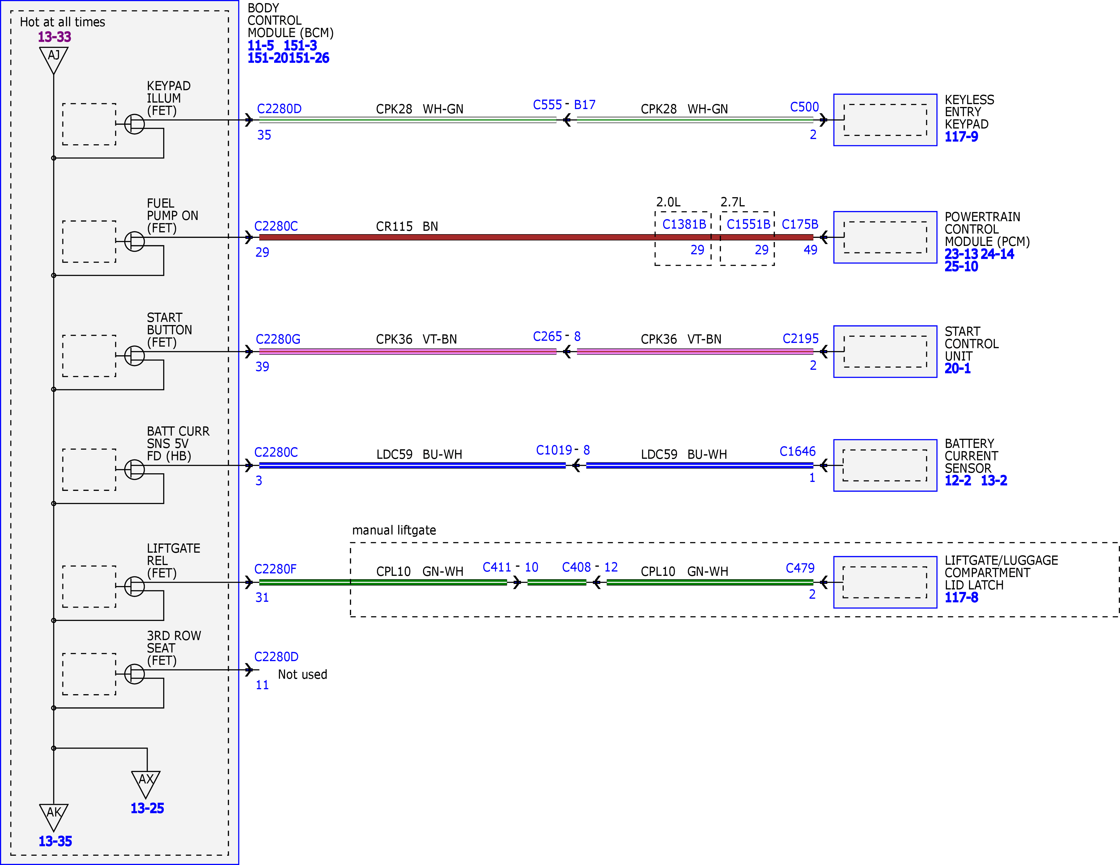The width and height of the screenshot is (1120, 865).
Task: Open page reference 13-33
Action: pyautogui.click(x=54, y=37)
